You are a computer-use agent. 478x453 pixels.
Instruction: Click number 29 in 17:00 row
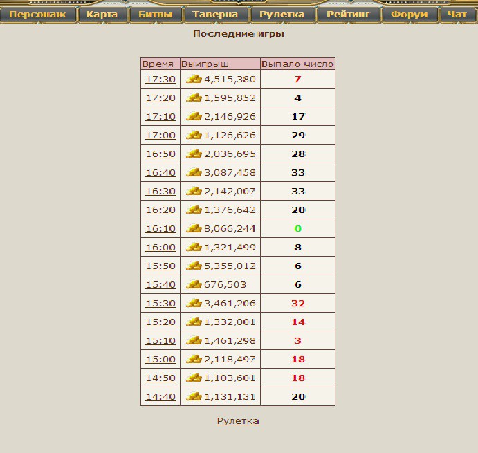[298, 135]
